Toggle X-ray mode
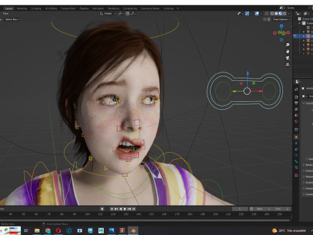The image size is (313, 235). point(267,14)
